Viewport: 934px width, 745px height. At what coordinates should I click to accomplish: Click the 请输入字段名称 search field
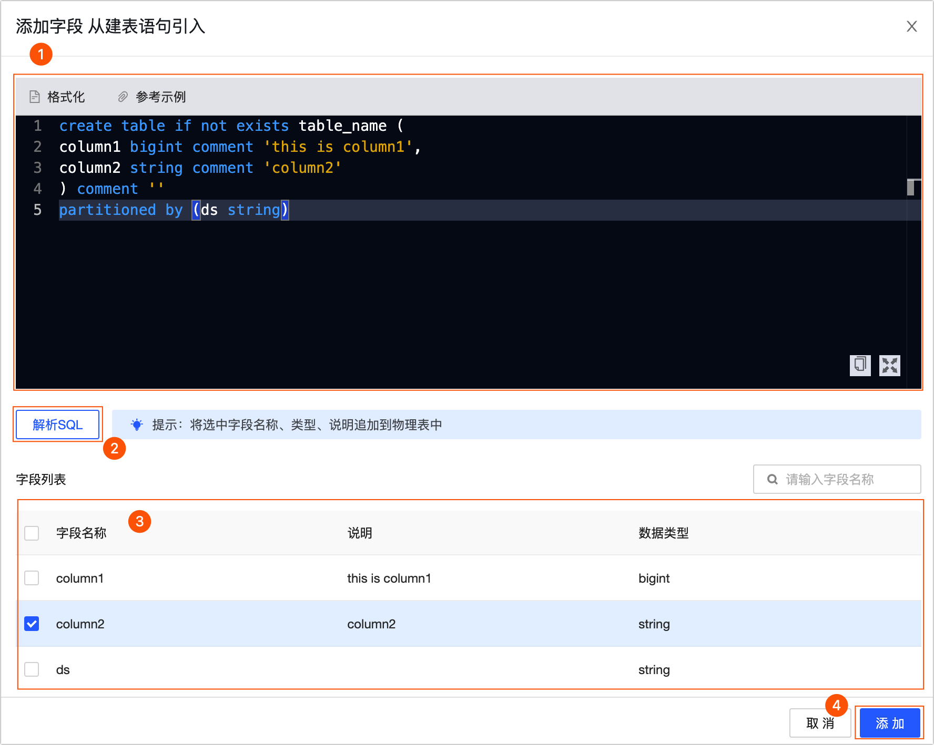pyautogui.click(x=837, y=479)
